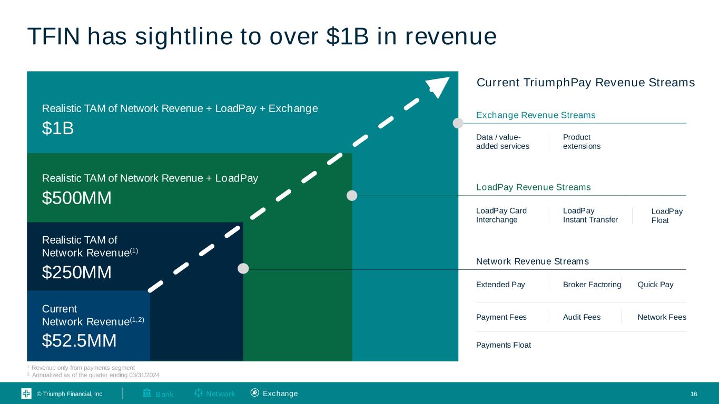Click the $500MM Network Revenue + LoadPay figure
The image size is (719, 404).
(x=77, y=198)
